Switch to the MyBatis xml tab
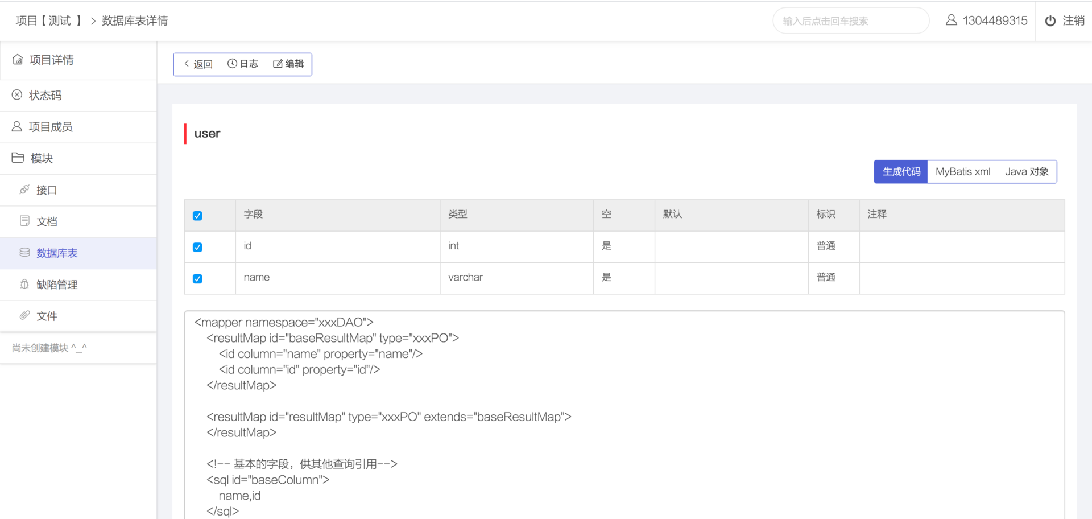1092x519 pixels. [x=963, y=172]
